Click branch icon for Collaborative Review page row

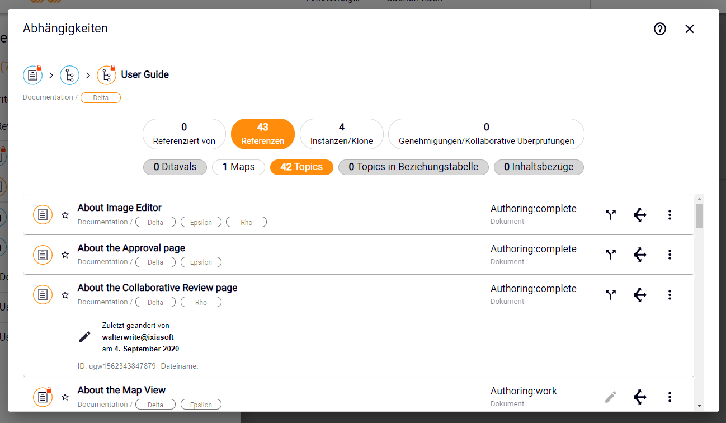(x=611, y=294)
